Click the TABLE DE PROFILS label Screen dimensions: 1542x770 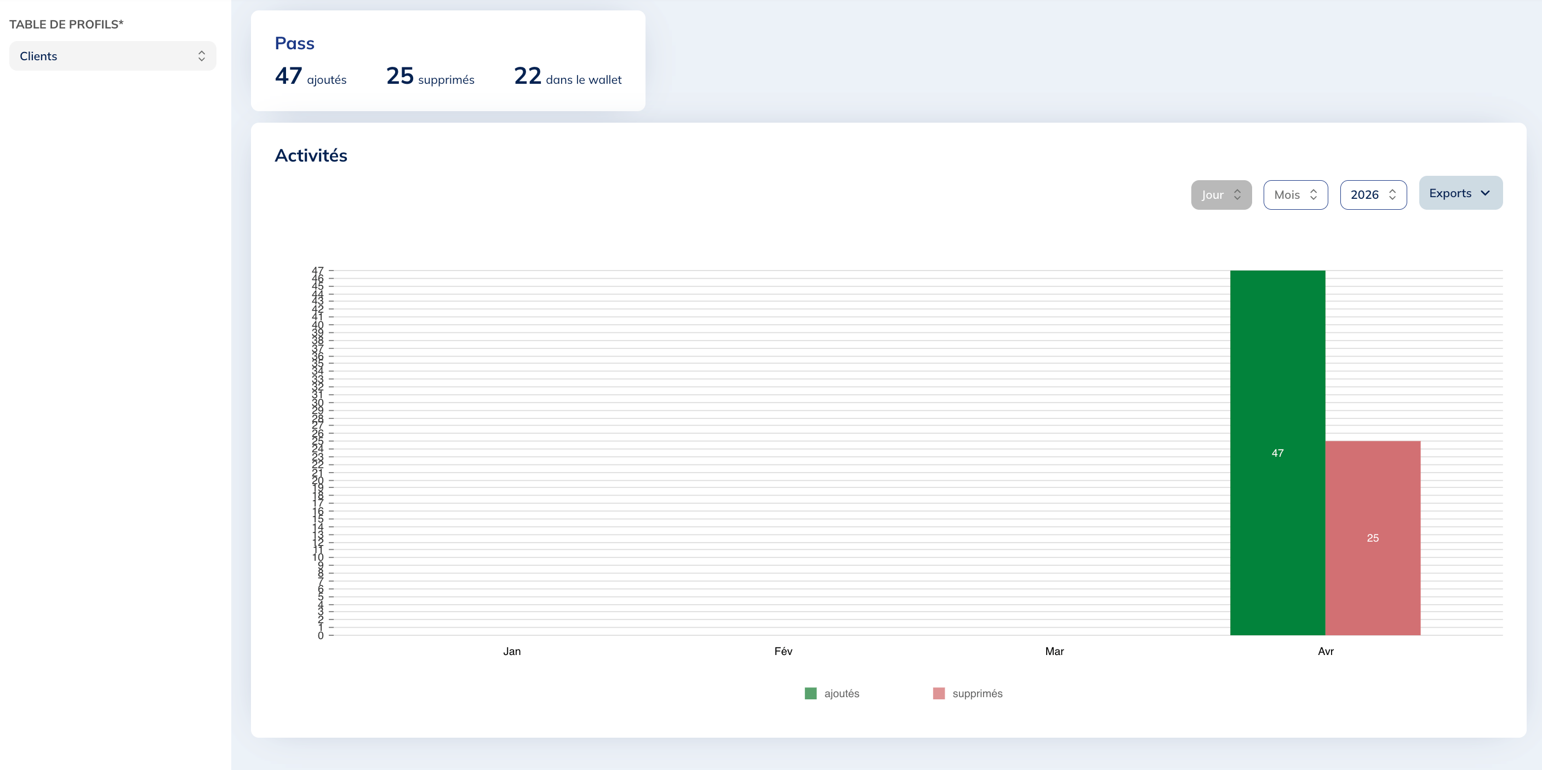[66, 25]
